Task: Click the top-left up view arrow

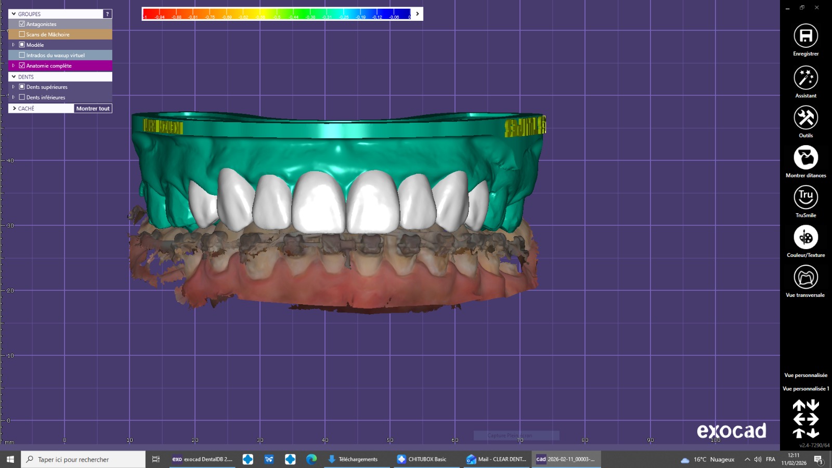Action: click(x=799, y=405)
